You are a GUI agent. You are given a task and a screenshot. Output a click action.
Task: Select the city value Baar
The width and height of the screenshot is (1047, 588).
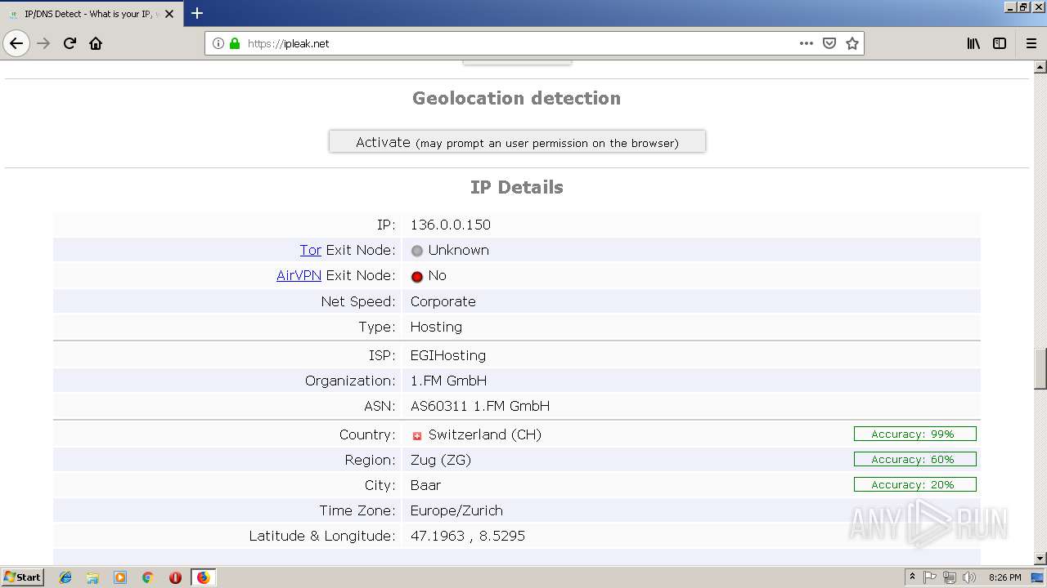point(425,485)
